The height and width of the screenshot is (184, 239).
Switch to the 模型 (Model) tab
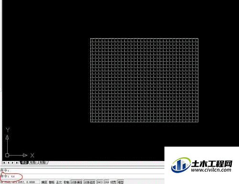click(24, 162)
